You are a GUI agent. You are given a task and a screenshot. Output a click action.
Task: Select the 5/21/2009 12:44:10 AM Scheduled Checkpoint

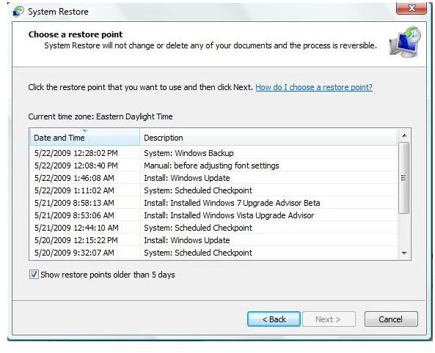(x=213, y=228)
